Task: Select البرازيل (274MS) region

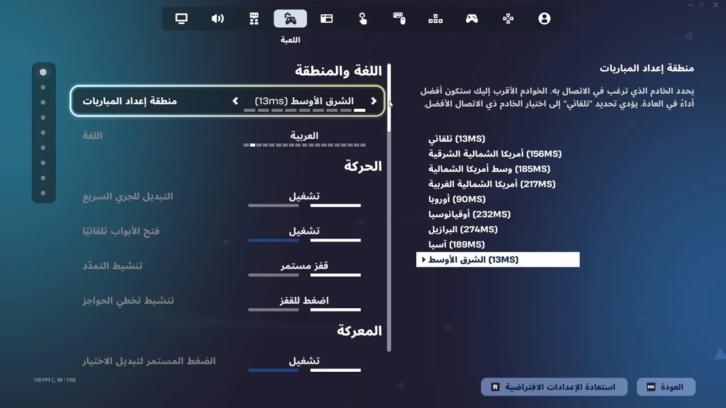Action: click(x=463, y=229)
